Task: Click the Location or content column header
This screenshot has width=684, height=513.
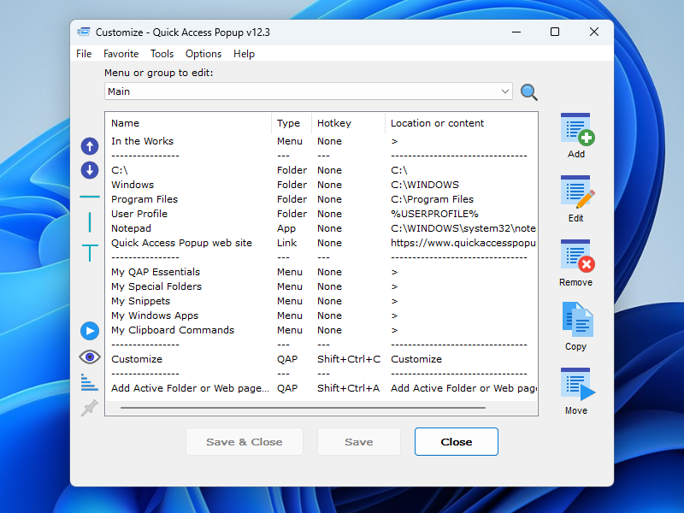Action: 461,123
